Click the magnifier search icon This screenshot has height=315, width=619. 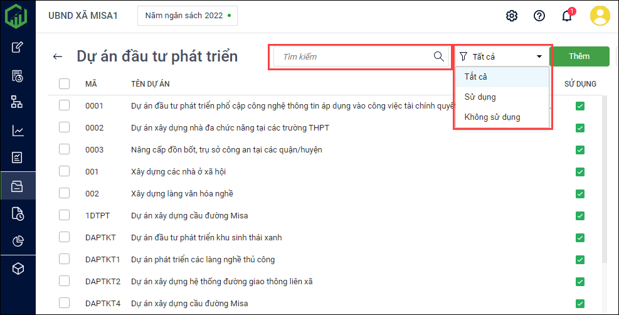pyautogui.click(x=439, y=56)
